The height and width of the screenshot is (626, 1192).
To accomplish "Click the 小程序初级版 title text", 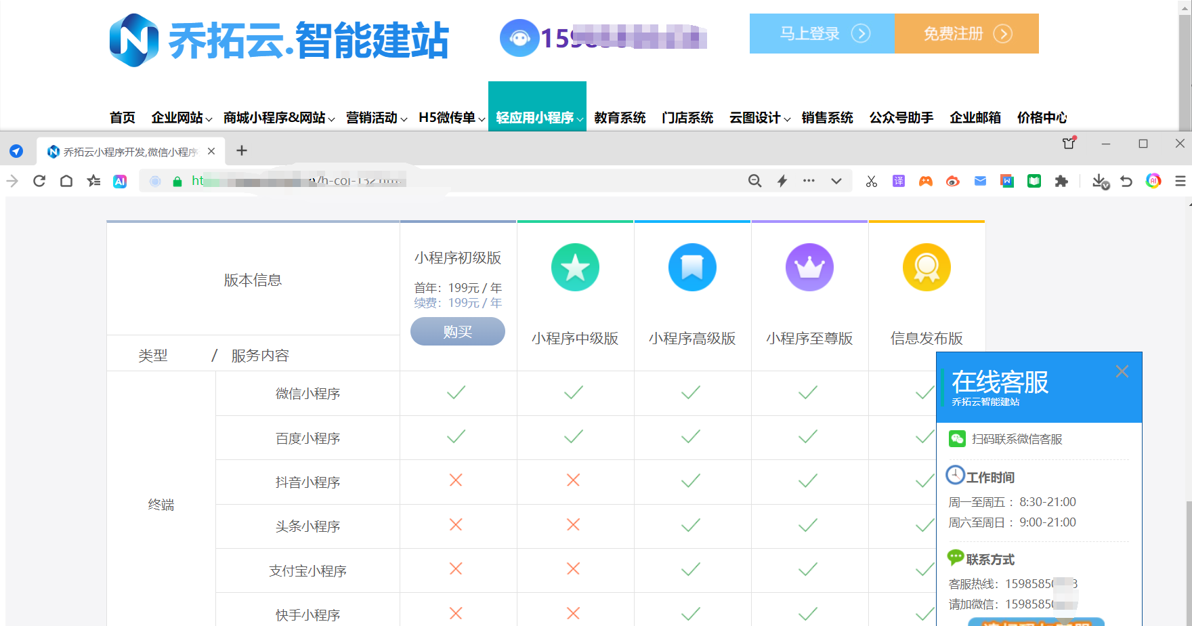I will [x=458, y=258].
